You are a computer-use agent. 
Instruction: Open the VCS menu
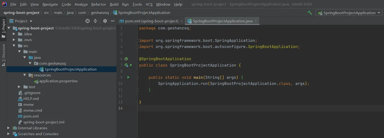point(149,4)
